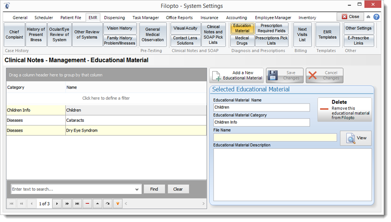Switch to Patient File tab

70,18
